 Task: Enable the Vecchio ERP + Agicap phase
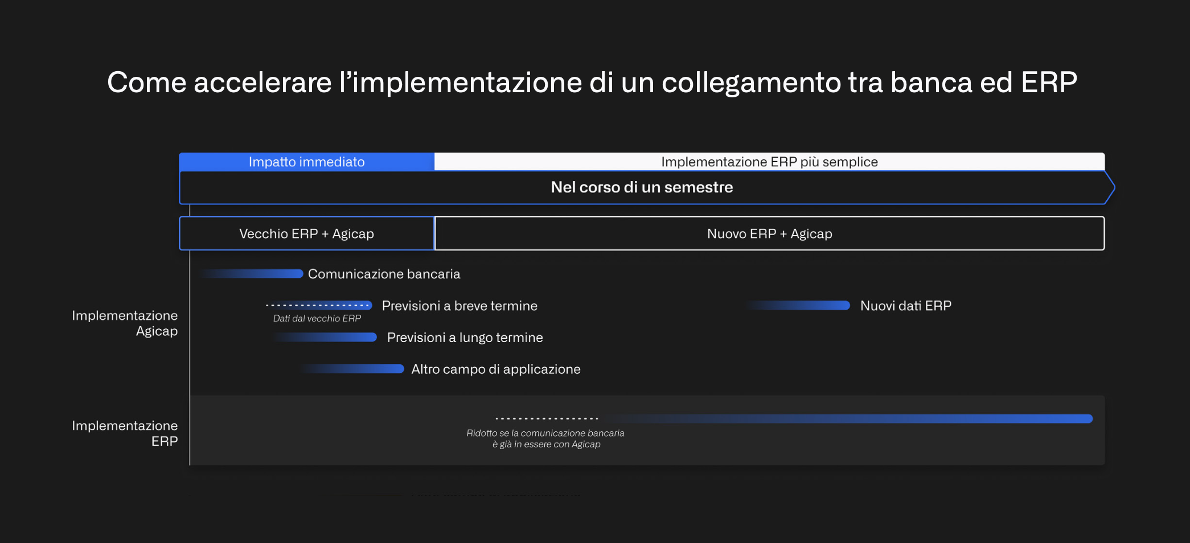tap(306, 233)
